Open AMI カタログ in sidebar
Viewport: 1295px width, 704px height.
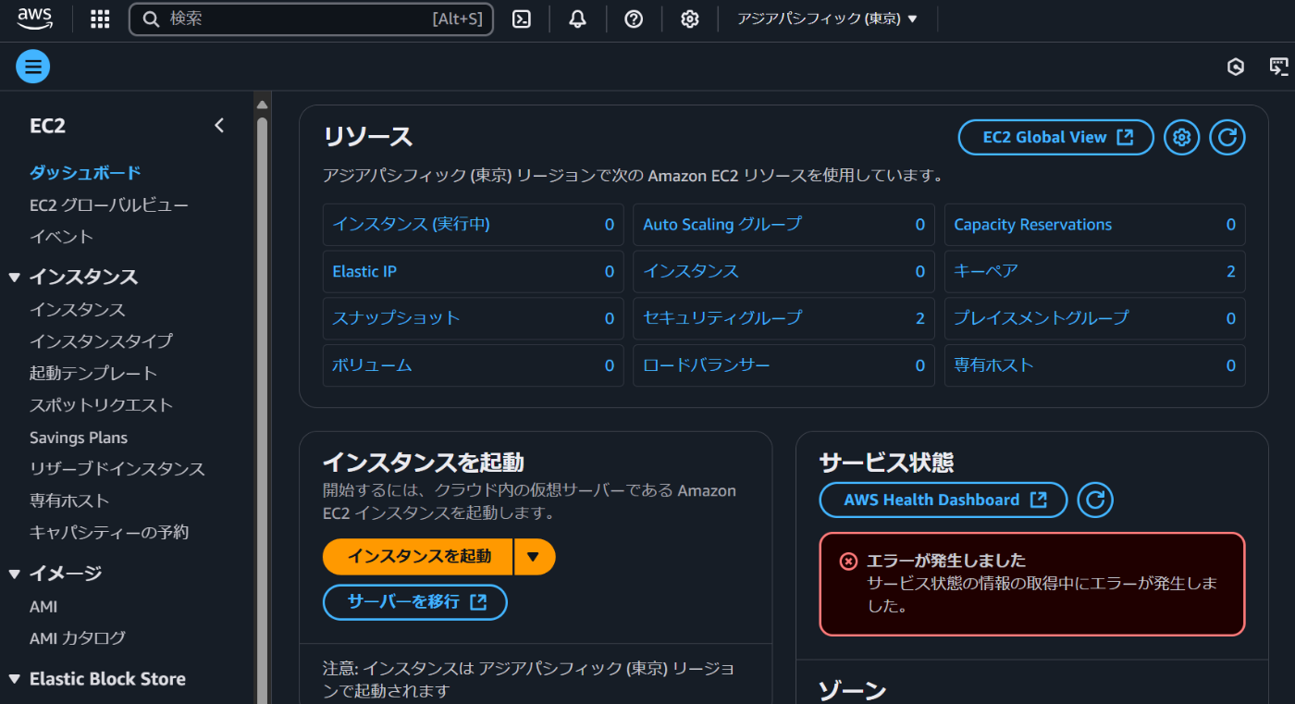click(x=78, y=638)
